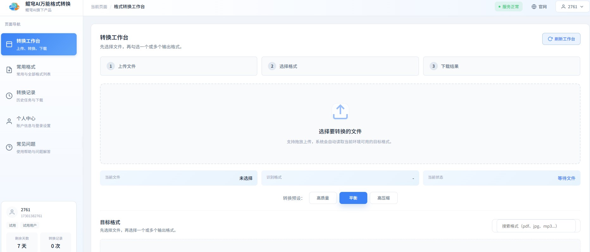Navigate to 个人中心
This screenshot has height=252, width=590.
coord(39,121)
